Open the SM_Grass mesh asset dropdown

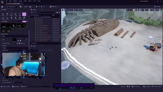point(21,39)
